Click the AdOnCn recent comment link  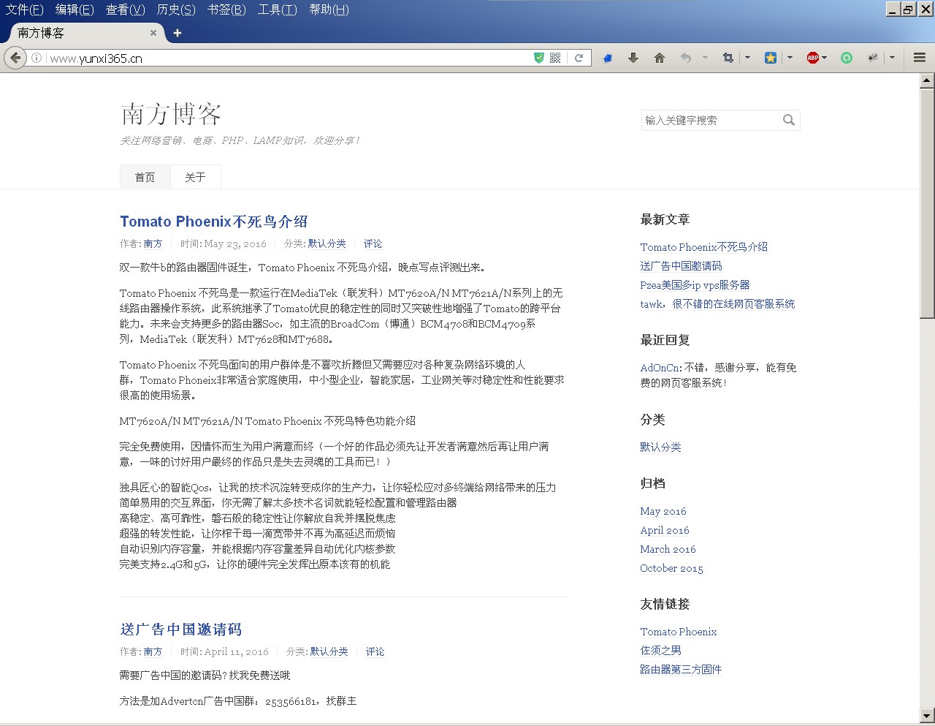click(660, 368)
